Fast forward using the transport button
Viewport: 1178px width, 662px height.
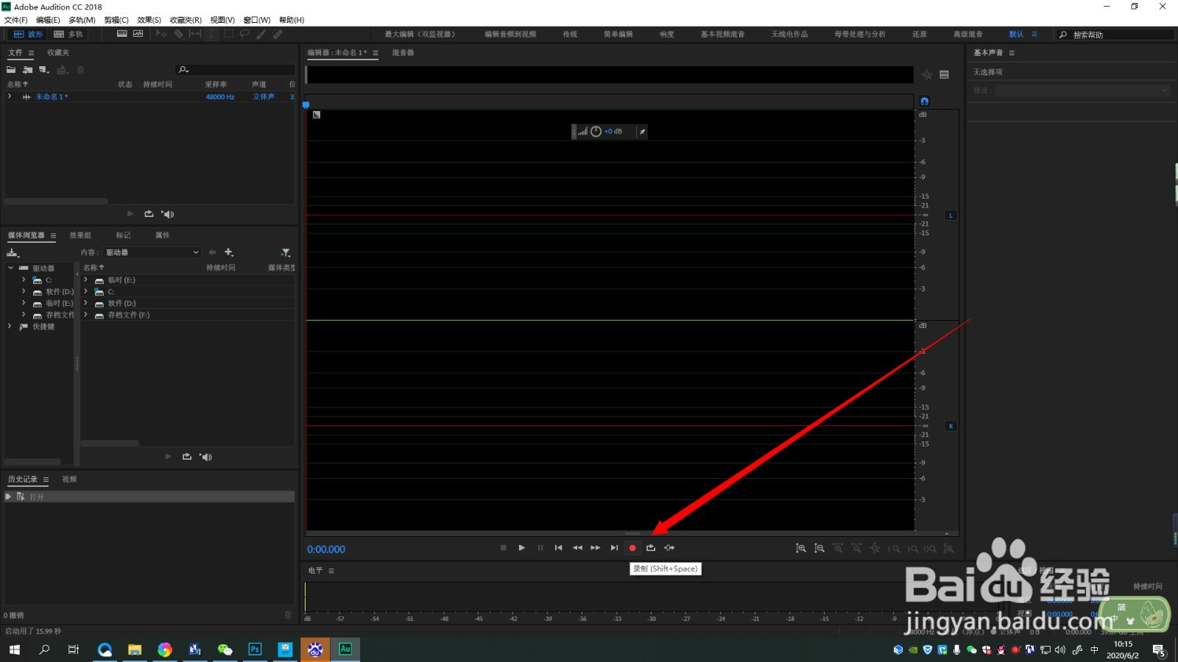pyautogui.click(x=596, y=548)
